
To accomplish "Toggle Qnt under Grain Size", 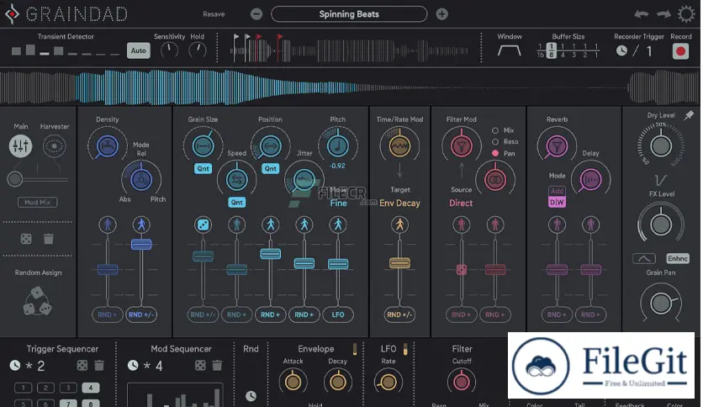I will click(203, 168).
